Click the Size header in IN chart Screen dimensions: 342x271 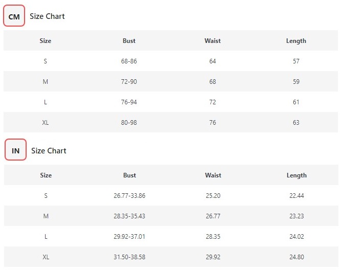(x=46, y=175)
